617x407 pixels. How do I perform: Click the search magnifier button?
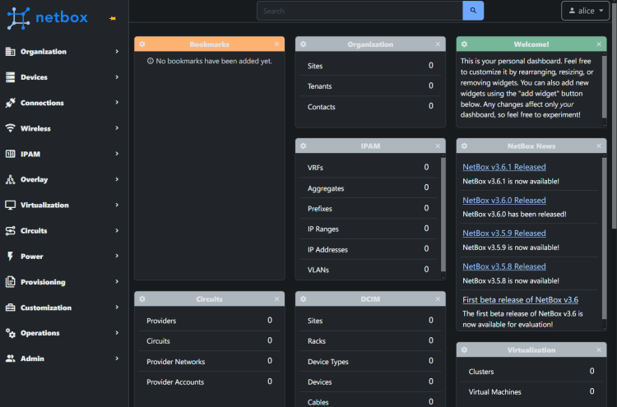click(473, 11)
